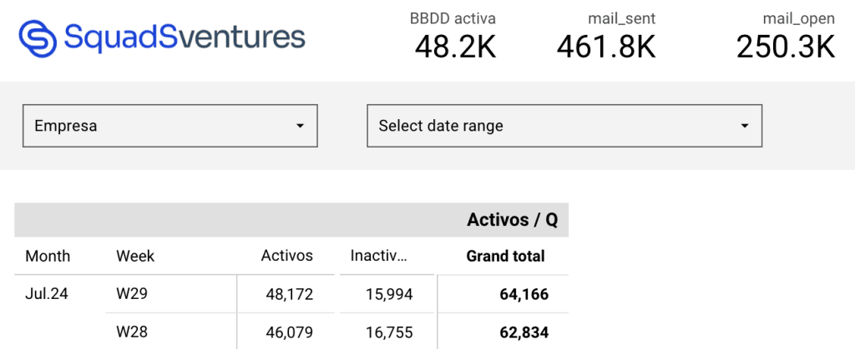Select the Jul.24 month row cell

(47, 293)
